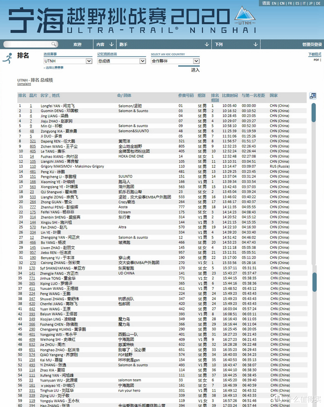324x407 pixels.
Task: Click the run your hero team cell
Action: click(x=129, y=391)
